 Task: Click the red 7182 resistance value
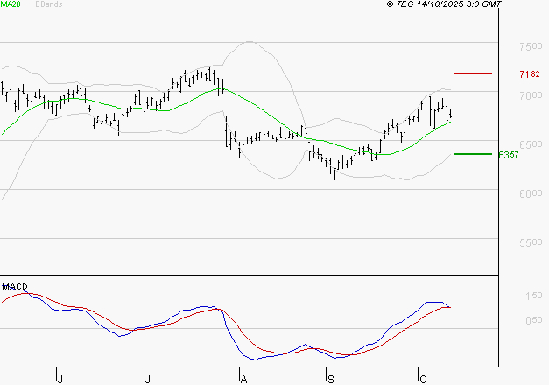(x=530, y=74)
